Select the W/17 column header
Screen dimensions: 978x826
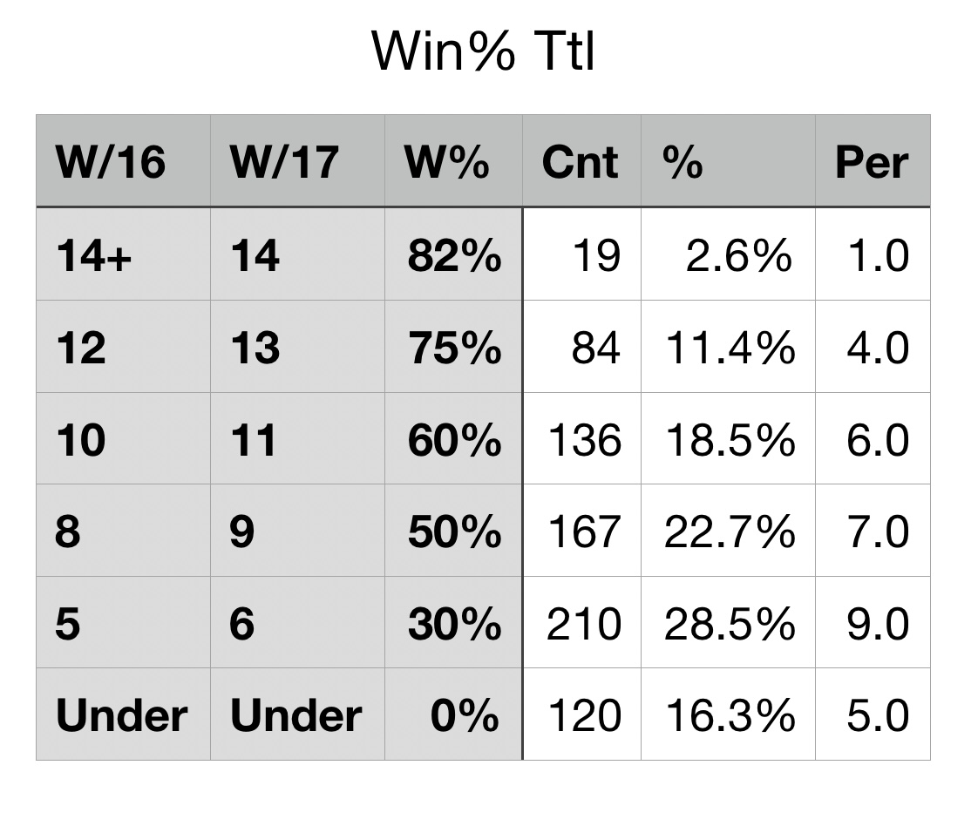click(284, 162)
